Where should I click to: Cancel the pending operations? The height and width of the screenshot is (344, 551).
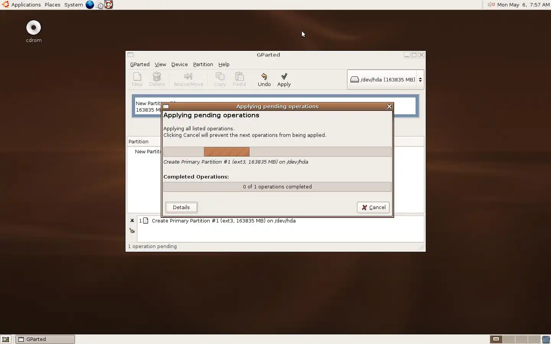click(373, 207)
